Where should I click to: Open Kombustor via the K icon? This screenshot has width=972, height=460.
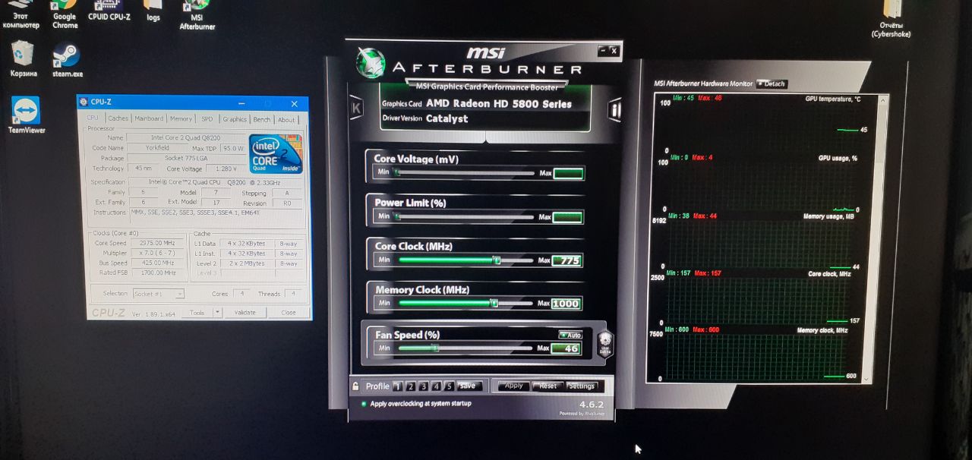[x=355, y=109]
